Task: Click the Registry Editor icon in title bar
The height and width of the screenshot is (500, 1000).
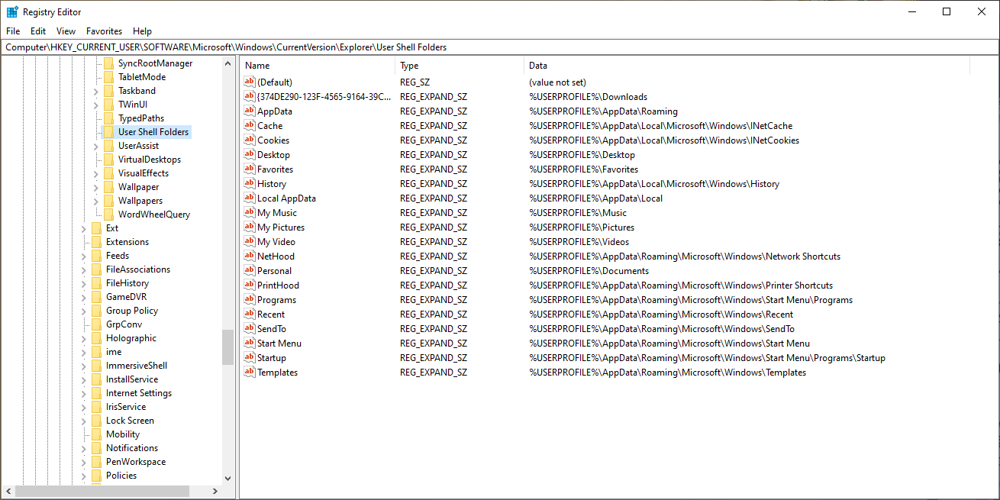Action: (x=12, y=12)
